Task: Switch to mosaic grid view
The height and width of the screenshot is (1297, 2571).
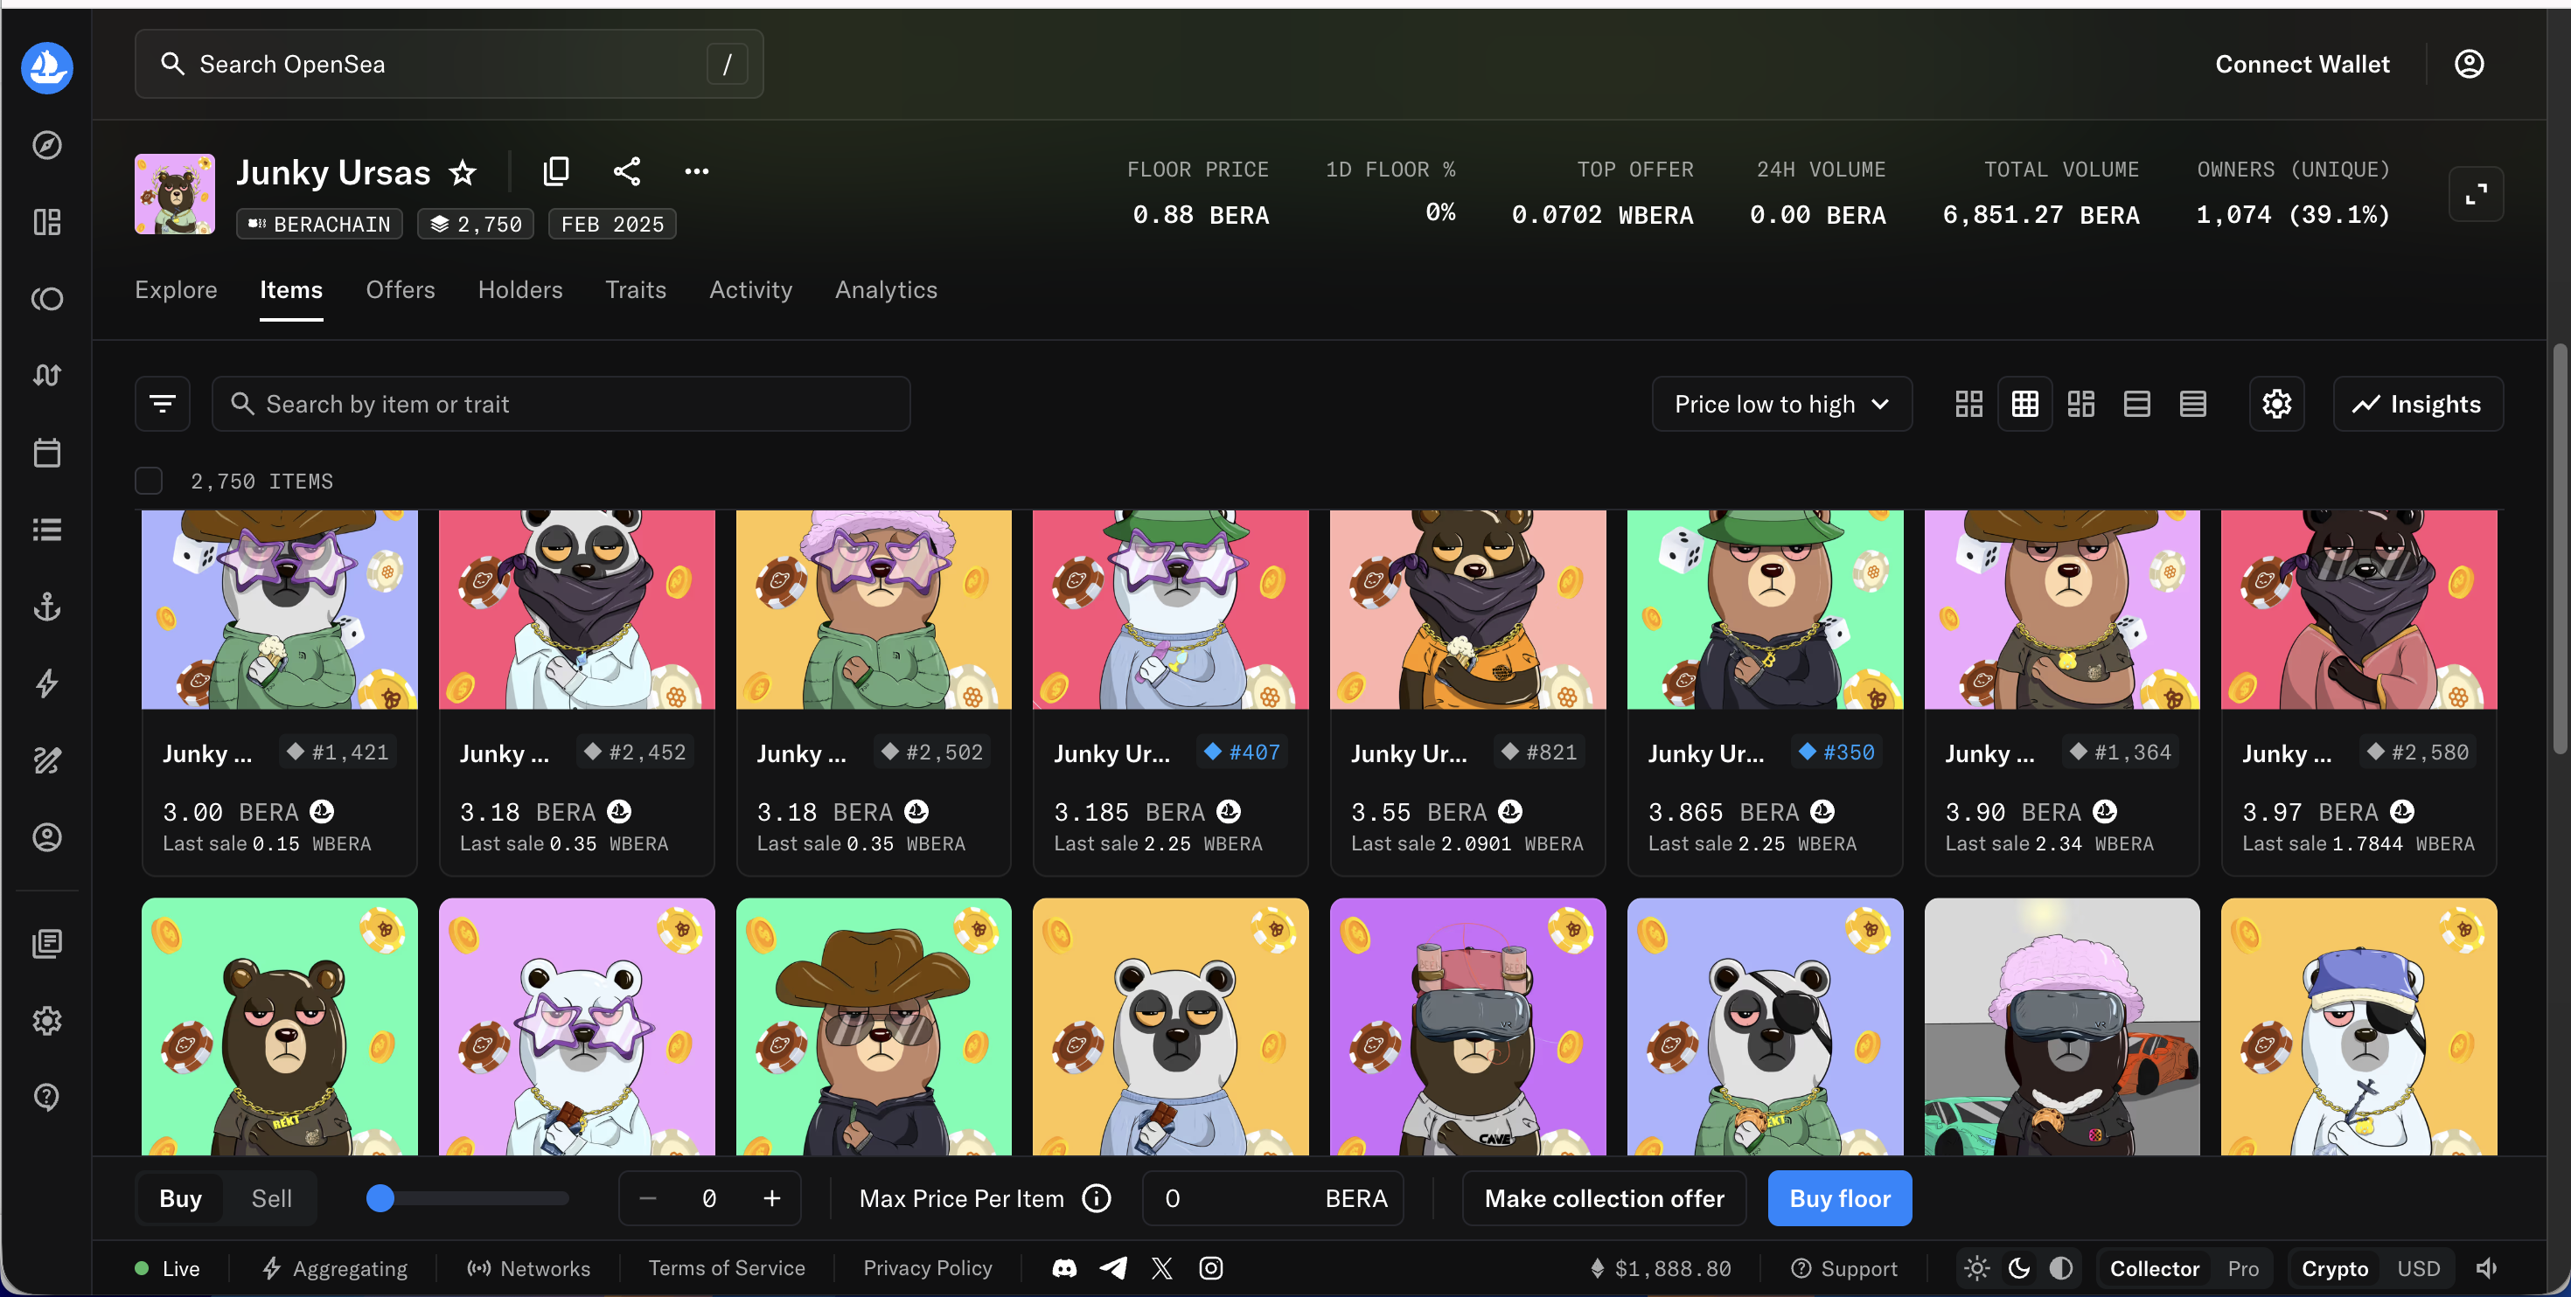Action: [2080, 403]
